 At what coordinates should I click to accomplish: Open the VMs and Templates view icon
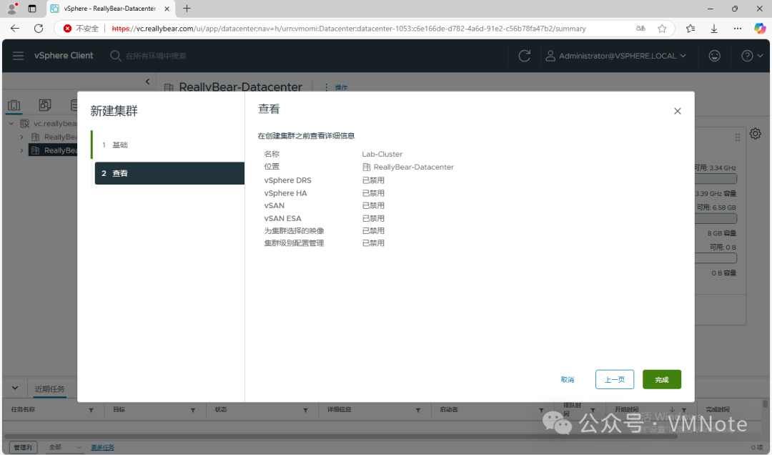coord(45,105)
